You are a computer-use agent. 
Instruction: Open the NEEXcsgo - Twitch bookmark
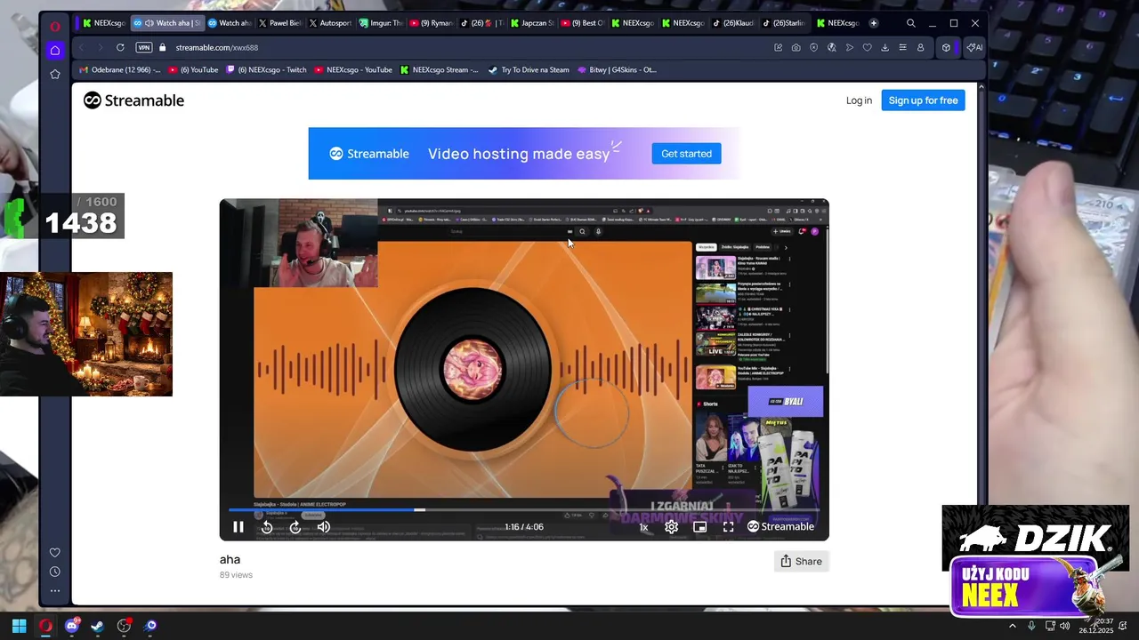point(265,69)
